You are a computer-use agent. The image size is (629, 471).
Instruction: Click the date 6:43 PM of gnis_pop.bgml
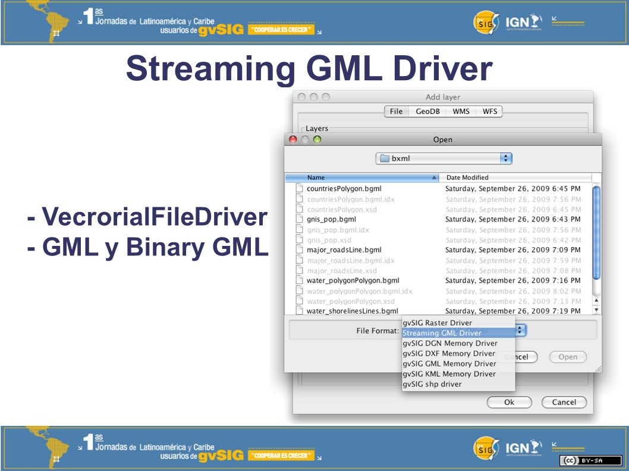point(512,219)
